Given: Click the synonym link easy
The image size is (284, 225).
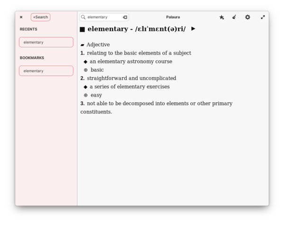Looking at the screenshot, I should (x=96, y=95).
